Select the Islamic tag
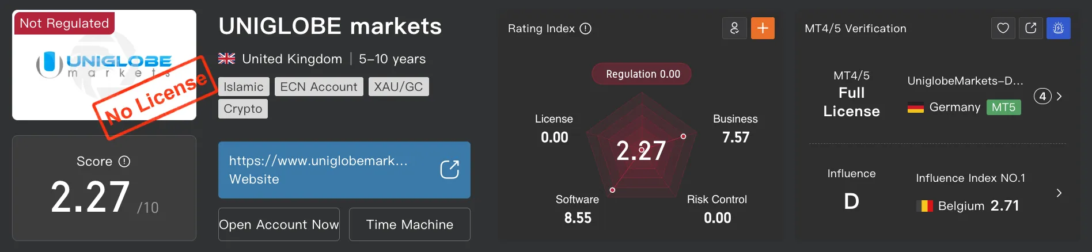This screenshot has width=1092, height=252. 244,87
